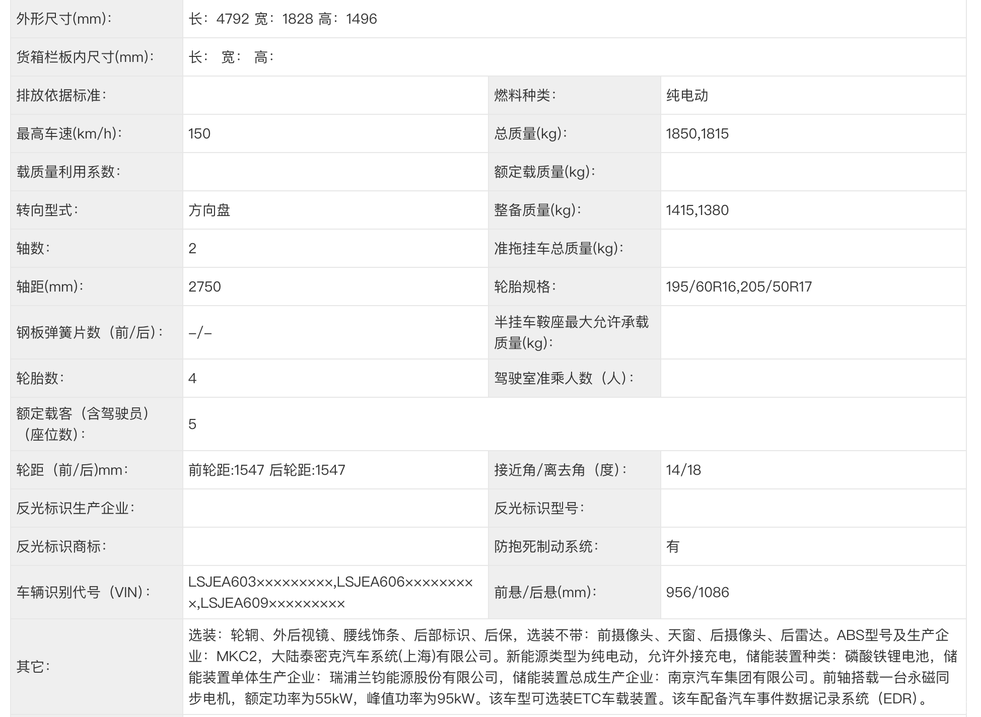The image size is (981, 717).
Task: Click the 其它 remarks paragraph text
Action: click(573, 667)
